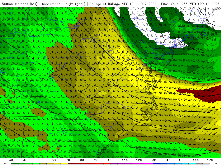Click the purple swatch just after 100
Screen dimensions: 221x165
point(114,164)
